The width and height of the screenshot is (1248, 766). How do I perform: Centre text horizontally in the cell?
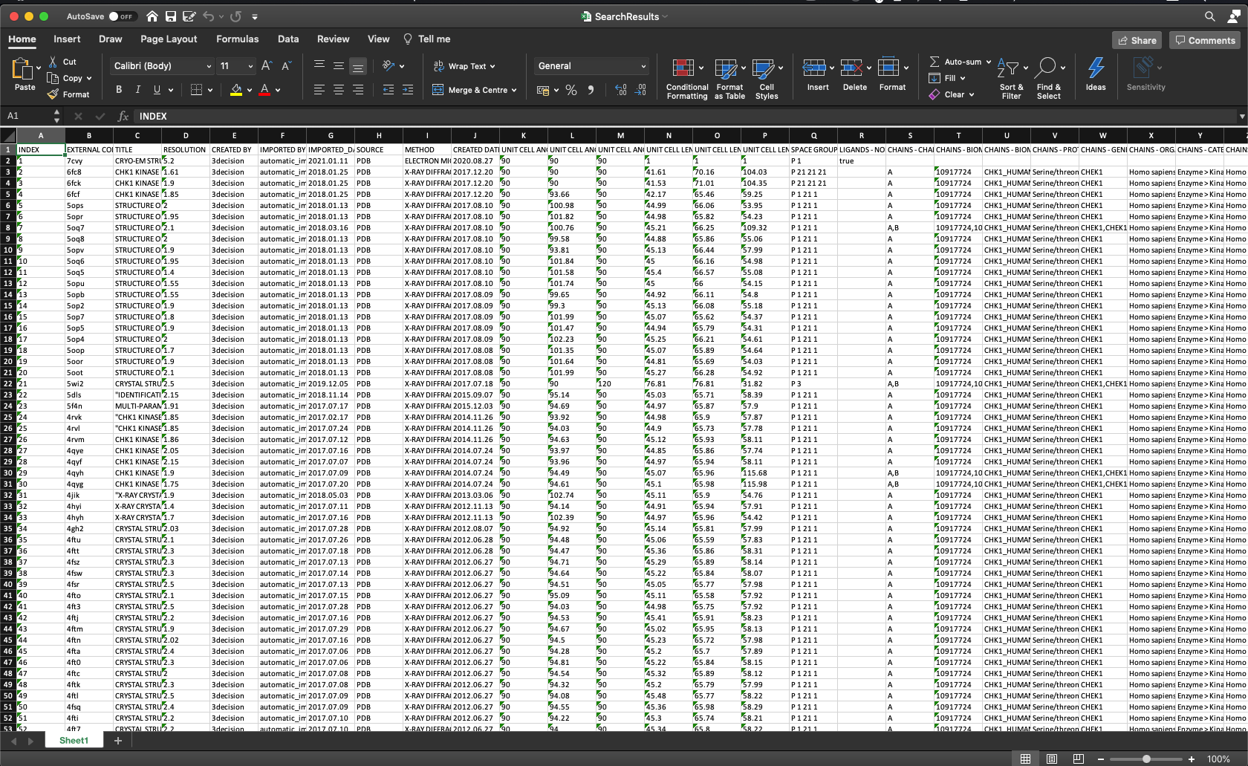click(339, 90)
